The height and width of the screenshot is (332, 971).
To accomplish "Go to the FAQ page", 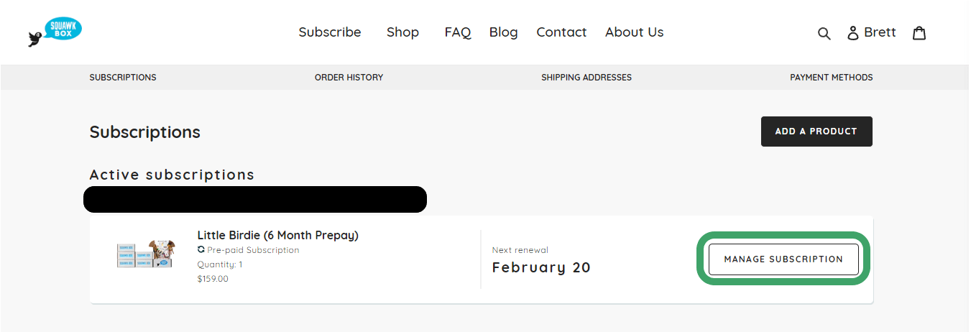I will coord(458,32).
